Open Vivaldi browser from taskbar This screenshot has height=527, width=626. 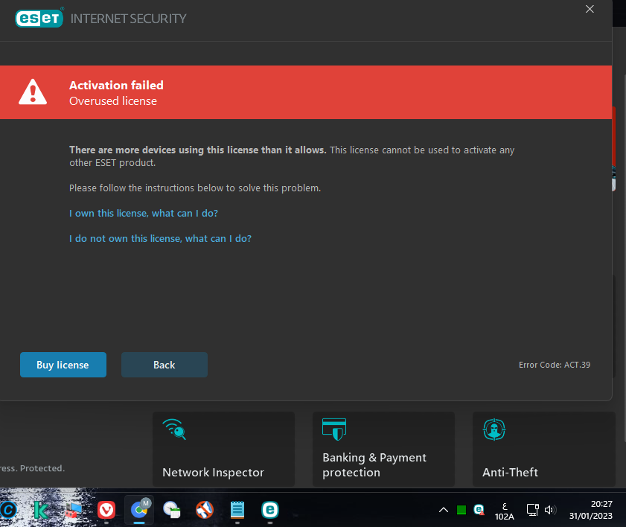[106, 510]
